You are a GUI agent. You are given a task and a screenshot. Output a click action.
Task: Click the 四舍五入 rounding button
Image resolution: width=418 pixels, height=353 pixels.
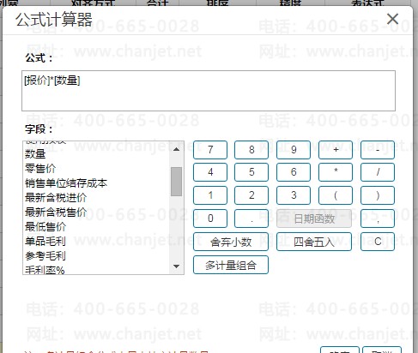pyautogui.click(x=314, y=242)
